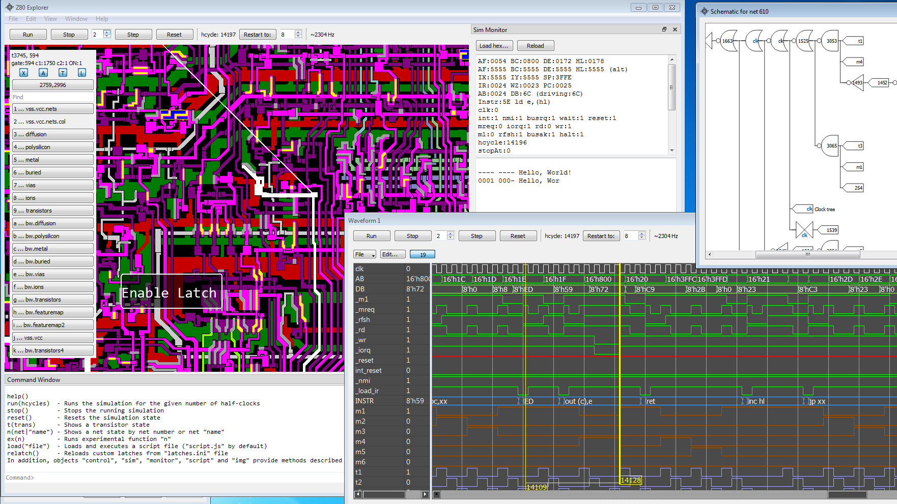Image resolution: width=897 pixels, height=504 pixels.
Task: Click gate symbol 1663 in the schematic
Action: [727, 41]
